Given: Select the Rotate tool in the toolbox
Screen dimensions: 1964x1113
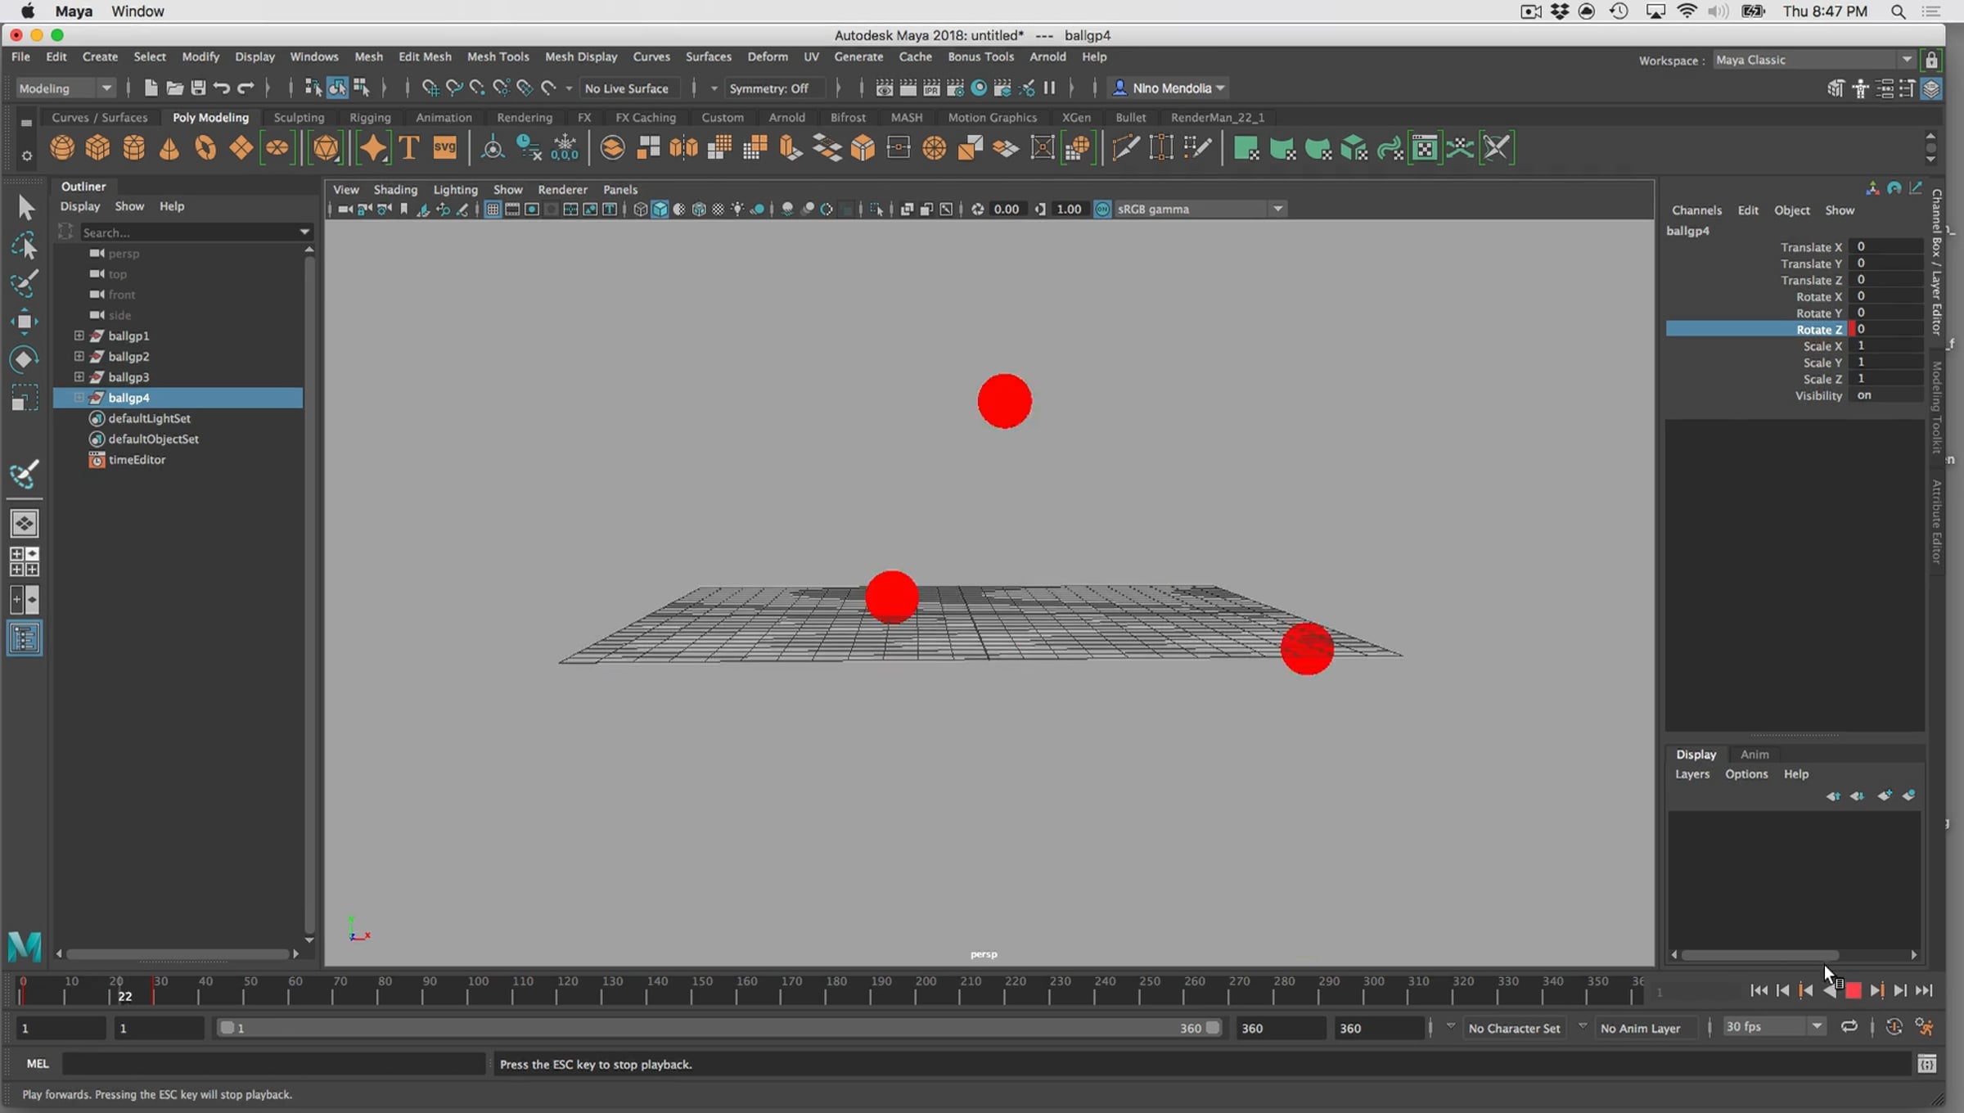Looking at the screenshot, I should click(x=24, y=359).
